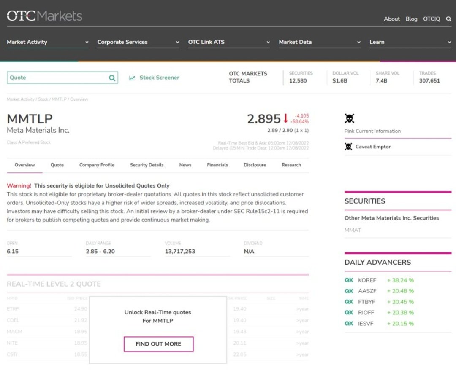Click the +38.24 % gain for KOREF
The width and height of the screenshot is (456, 370).
[x=400, y=280]
